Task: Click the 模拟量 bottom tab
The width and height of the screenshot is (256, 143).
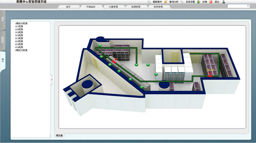Action: coord(59,136)
